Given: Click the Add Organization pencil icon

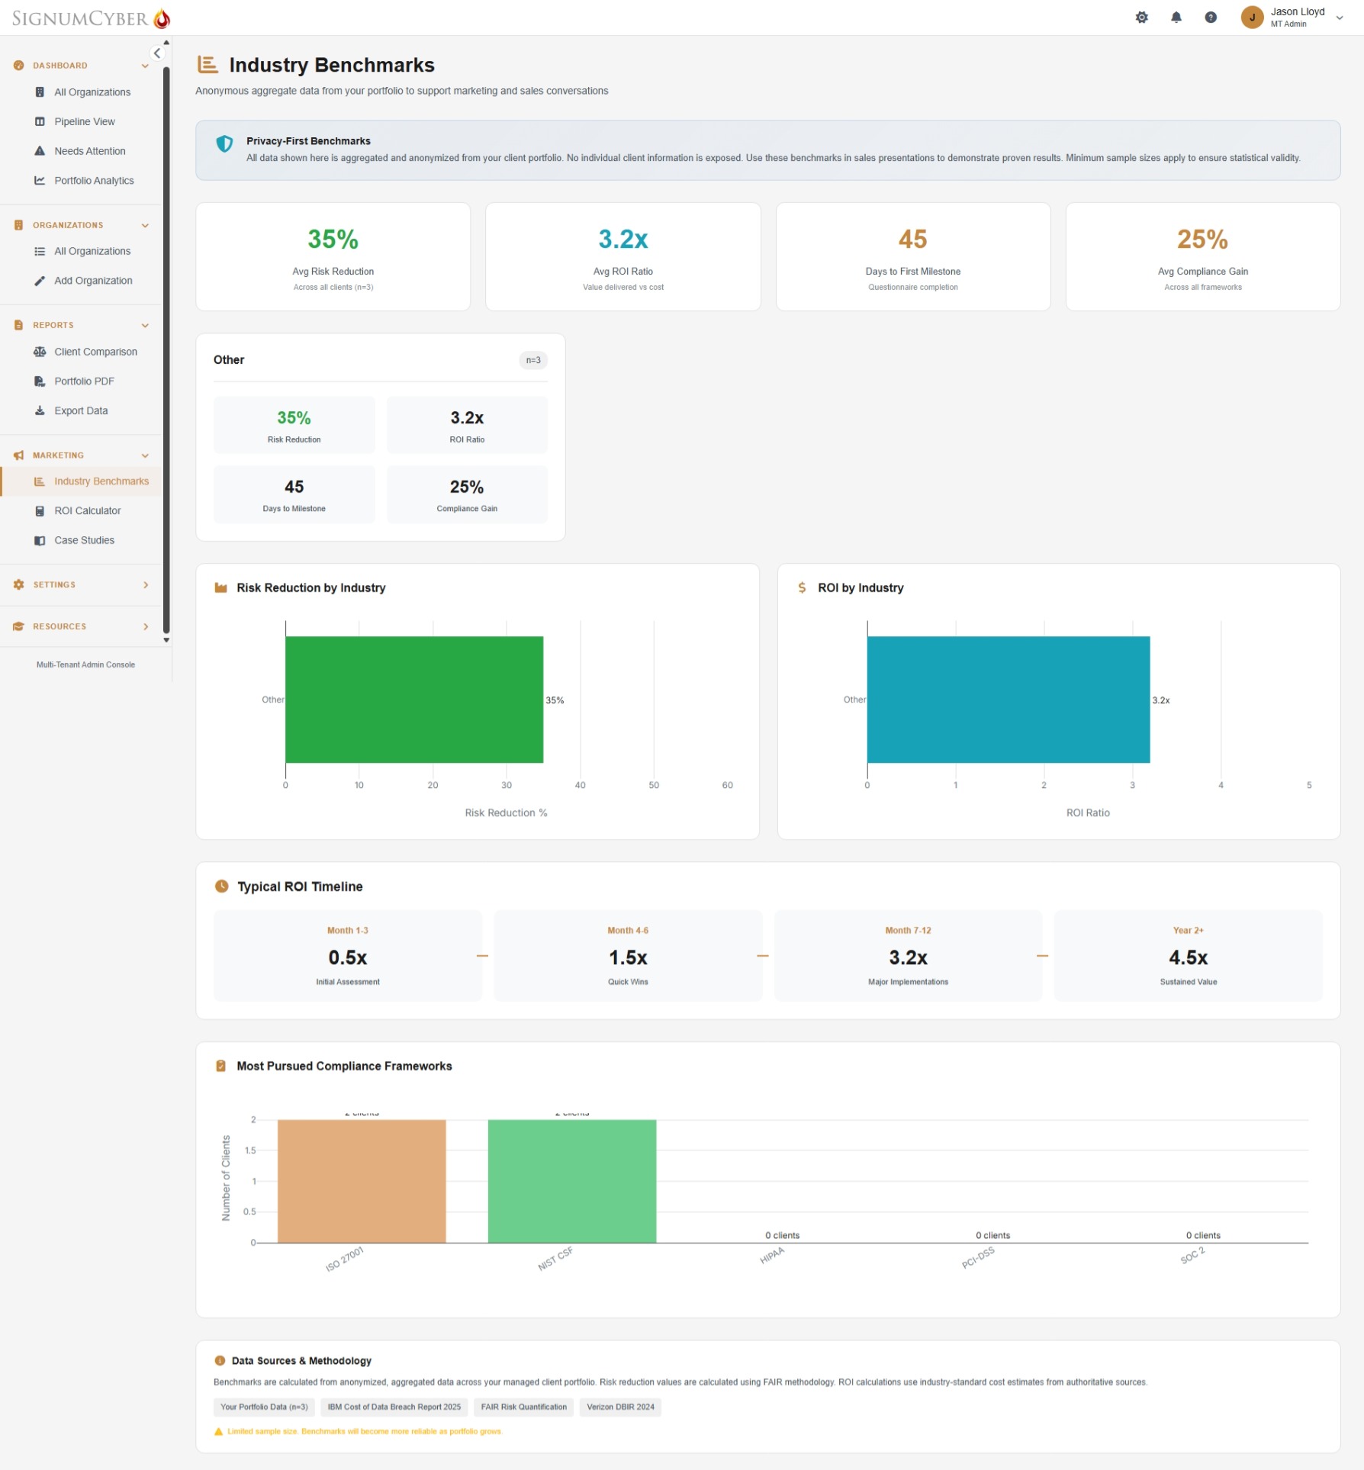Looking at the screenshot, I should pos(40,281).
